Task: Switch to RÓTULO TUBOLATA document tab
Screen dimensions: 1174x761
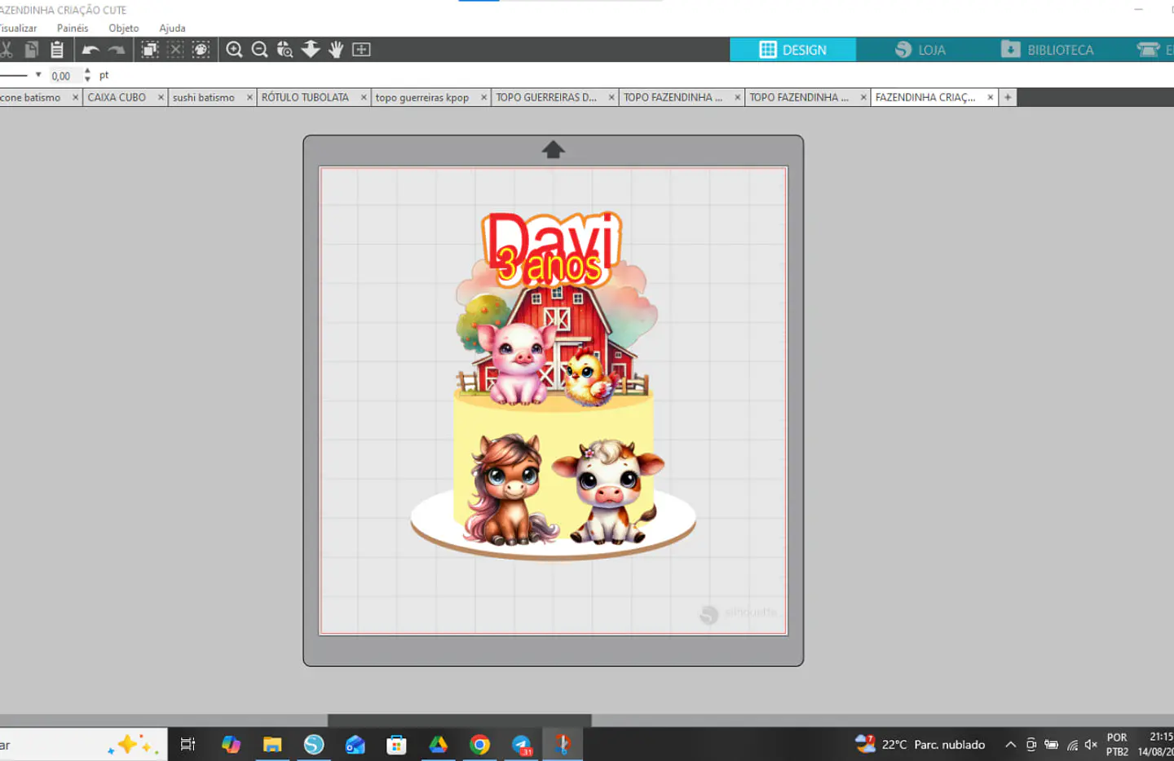Action: click(x=305, y=97)
